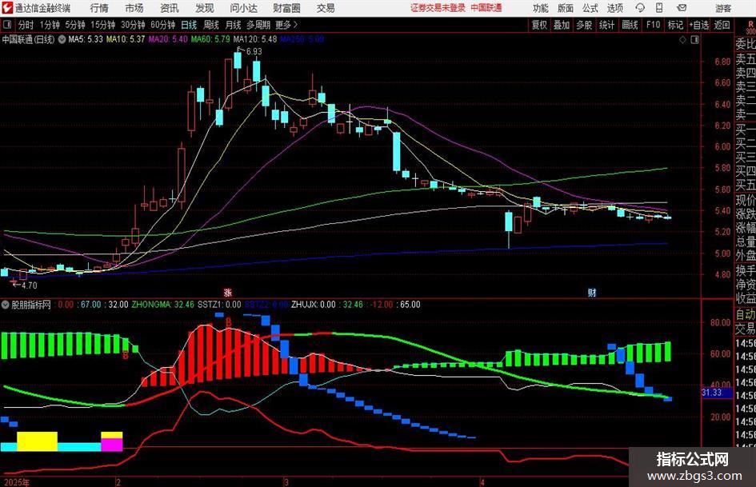The width and height of the screenshot is (756, 487).
Task: Switch to the 30分钟 period tab
Action: (x=133, y=25)
